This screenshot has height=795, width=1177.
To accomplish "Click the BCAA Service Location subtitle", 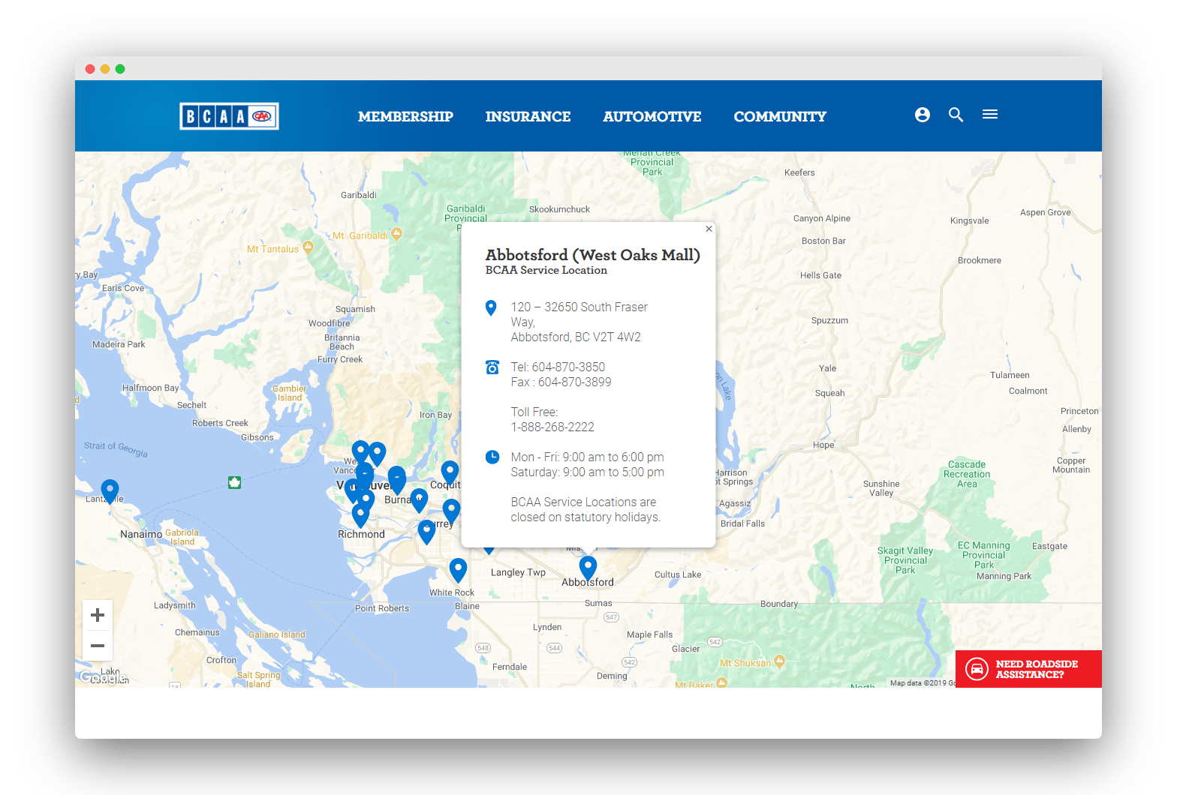I will (546, 270).
